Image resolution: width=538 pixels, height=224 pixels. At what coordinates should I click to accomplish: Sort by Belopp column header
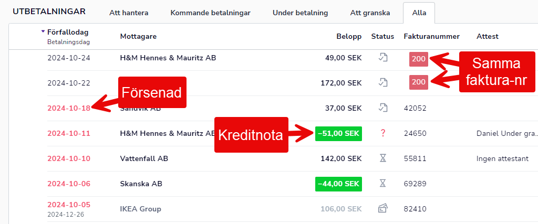[349, 36]
